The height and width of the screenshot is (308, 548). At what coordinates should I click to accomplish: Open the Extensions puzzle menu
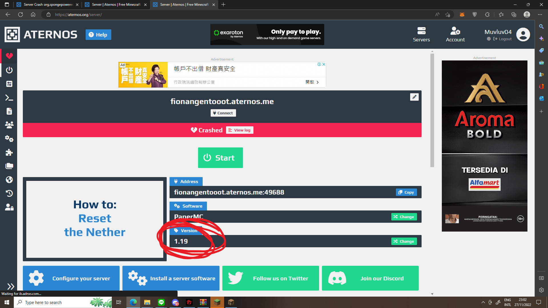click(x=487, y=15)
